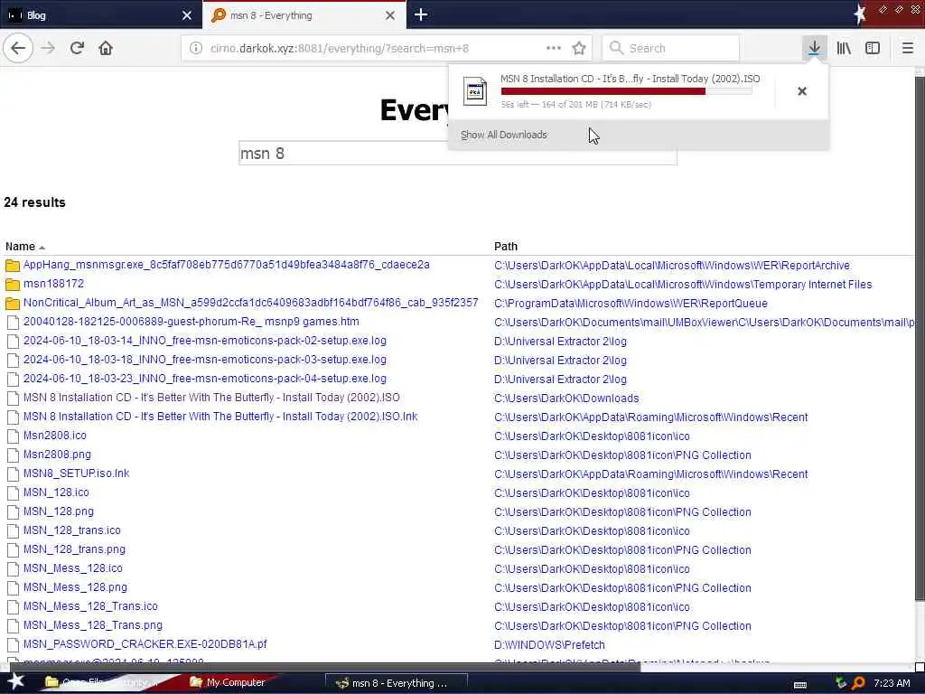Open MSN8_SETUP.iso.lnk file

click(x=76, y=473)
